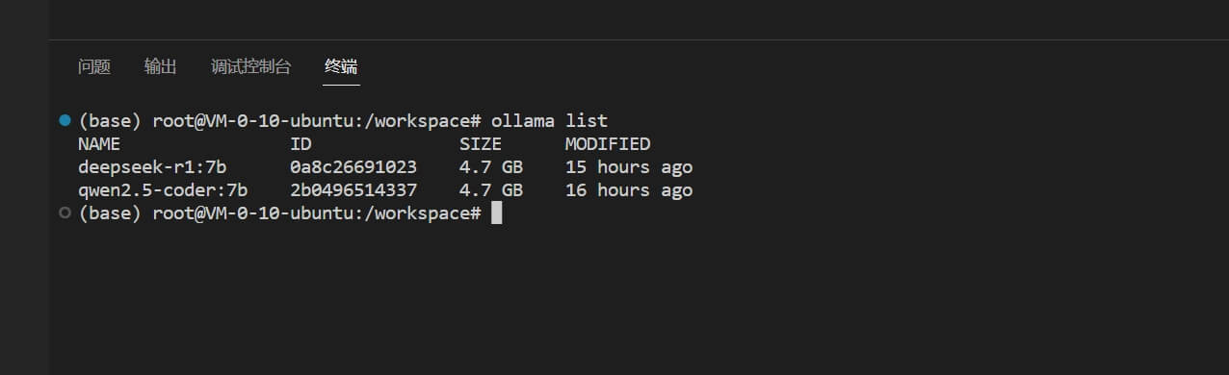Click the MODIFIED column header text
Viewport: 1229px width, 375px height.
coord(608,144)
